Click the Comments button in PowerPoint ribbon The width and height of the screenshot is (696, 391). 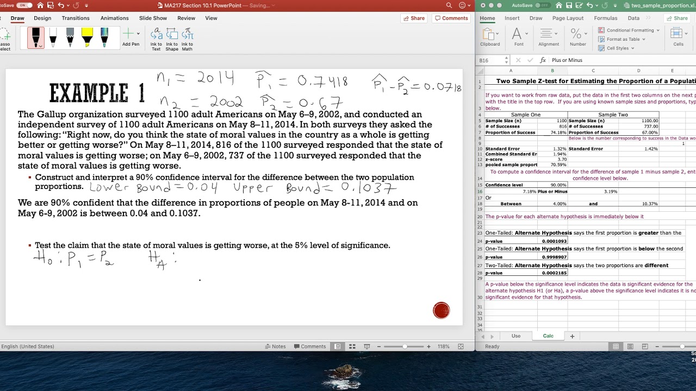pos(451,18)
